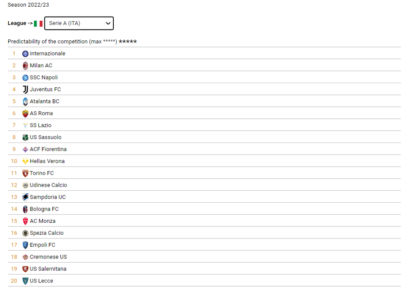Click the Internazionale club crest

point(25,54)
